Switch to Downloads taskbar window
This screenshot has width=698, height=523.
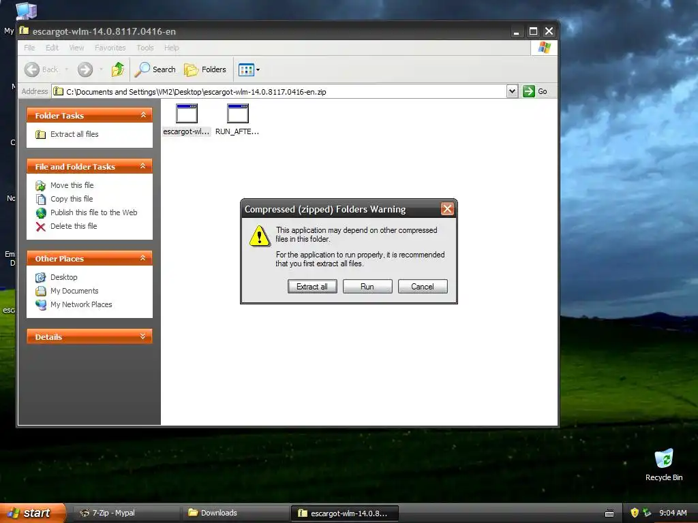(236, 513)
